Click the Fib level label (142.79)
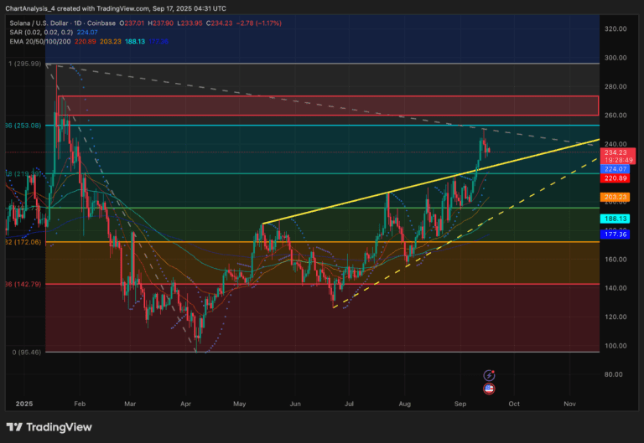The image size is (644, 443). pos(23,284)
